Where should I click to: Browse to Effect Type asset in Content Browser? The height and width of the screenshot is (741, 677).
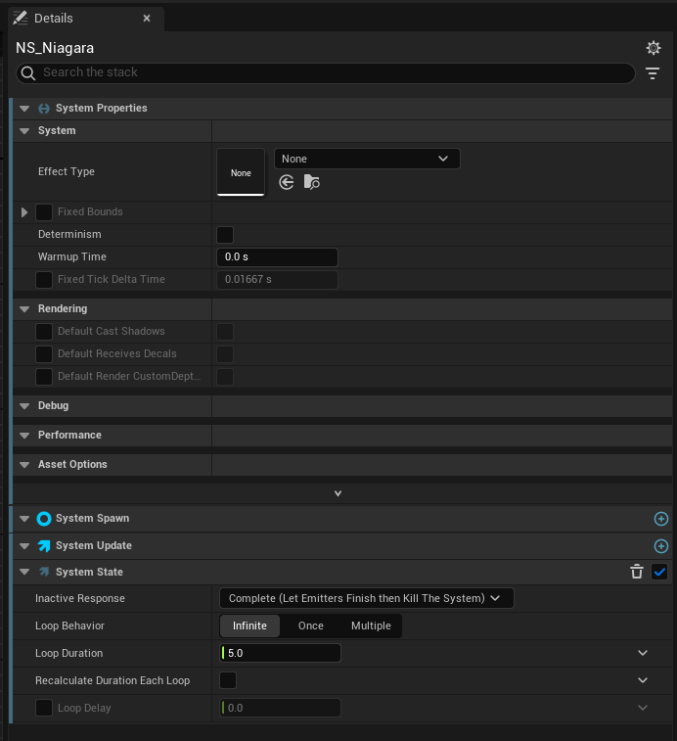[311, 182]
